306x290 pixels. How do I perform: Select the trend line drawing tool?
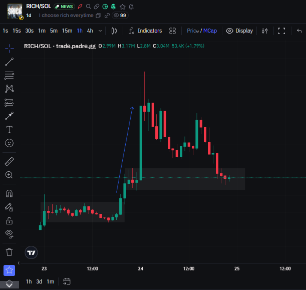point(9,62)
